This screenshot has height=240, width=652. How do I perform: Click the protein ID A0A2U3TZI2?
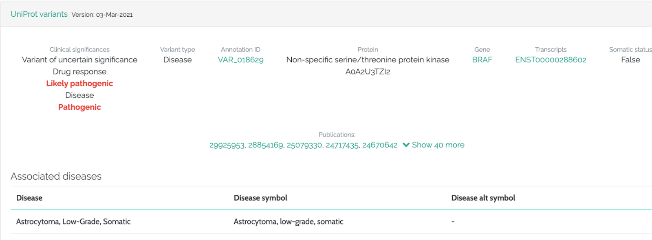pos(368,72)
